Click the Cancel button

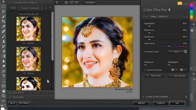[161, 103]
